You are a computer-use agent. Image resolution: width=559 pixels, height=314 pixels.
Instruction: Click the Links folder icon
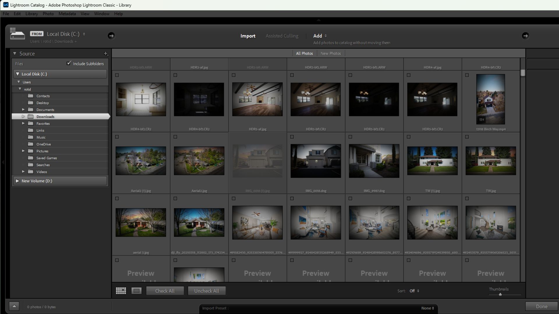coord(31,130)
